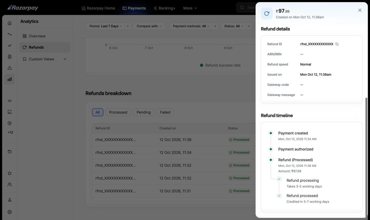The height and width of the screenshot is (220, 370).
Task: Open the test-mode flask icon in sidebar
Action: [x=9, y=200]
